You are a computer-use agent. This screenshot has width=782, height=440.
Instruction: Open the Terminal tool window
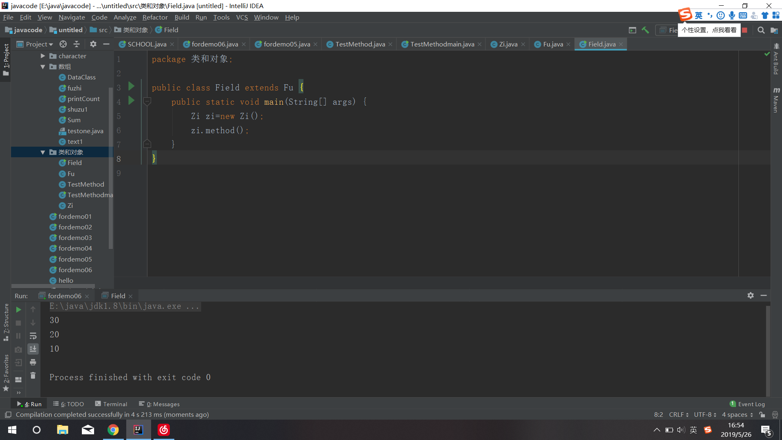(x=111, y=404)
